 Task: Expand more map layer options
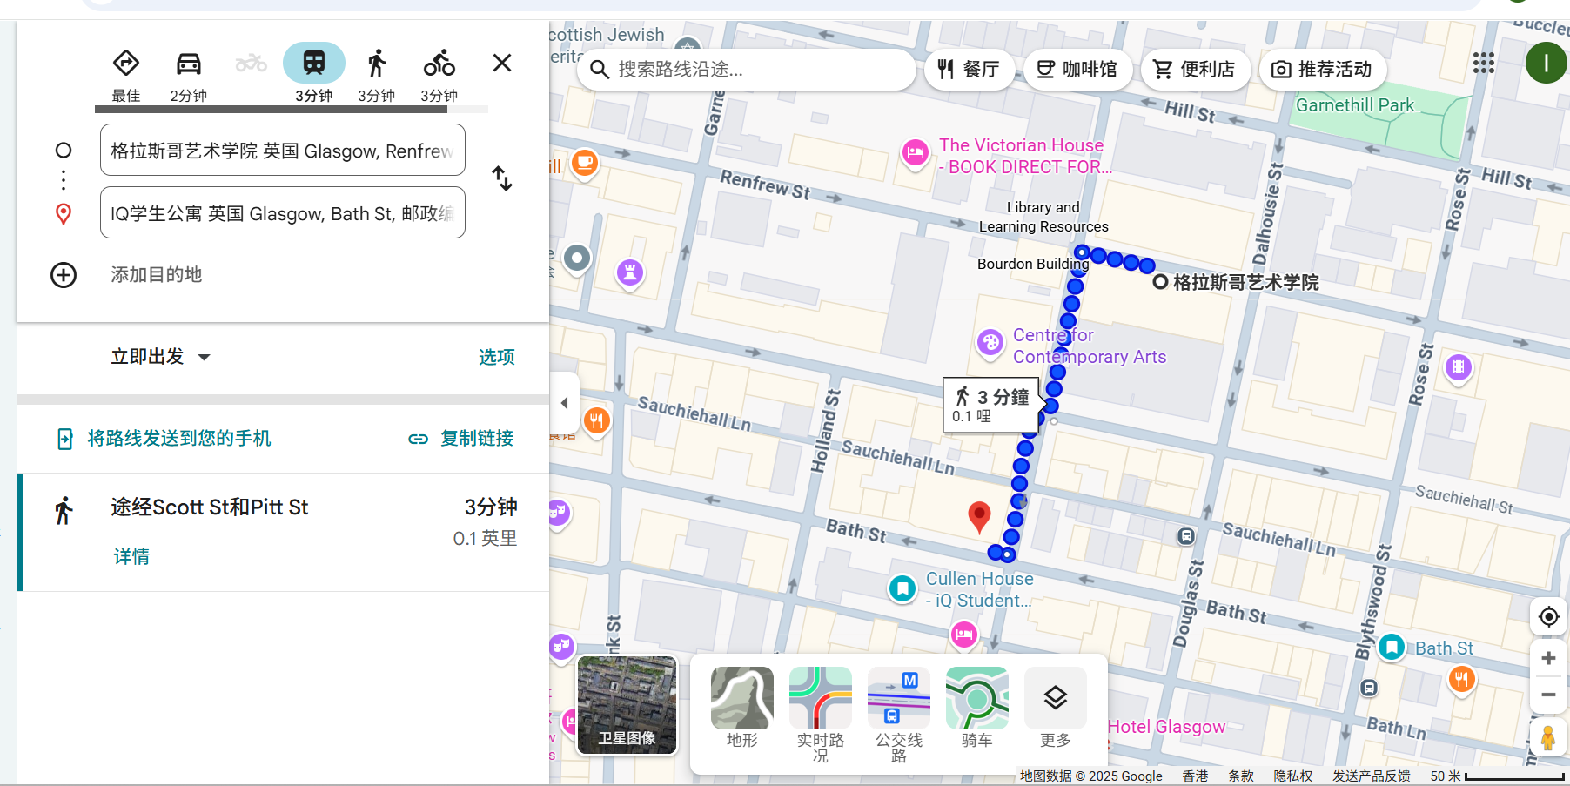[1055, 699]
